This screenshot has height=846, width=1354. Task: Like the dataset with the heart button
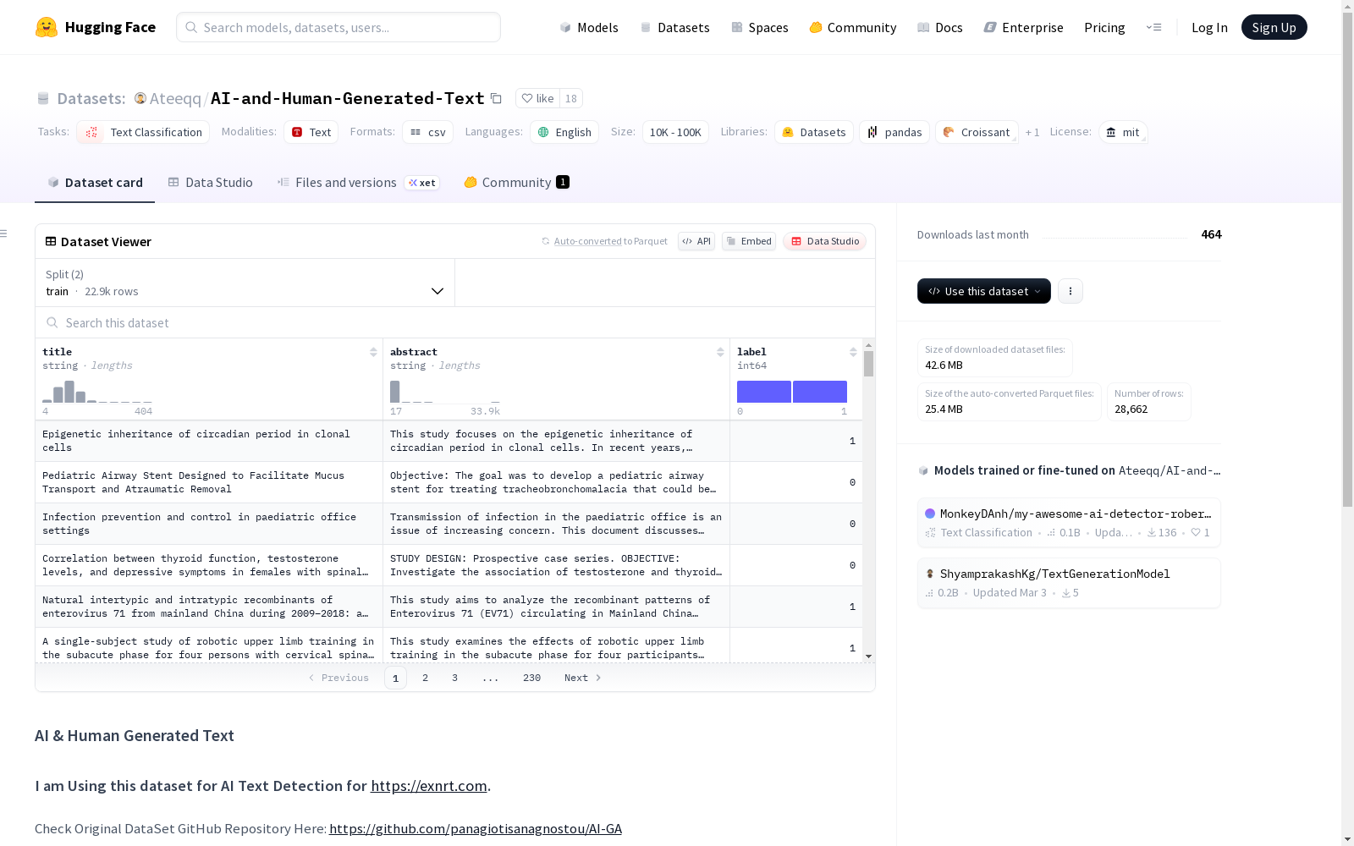click(537, 99)
